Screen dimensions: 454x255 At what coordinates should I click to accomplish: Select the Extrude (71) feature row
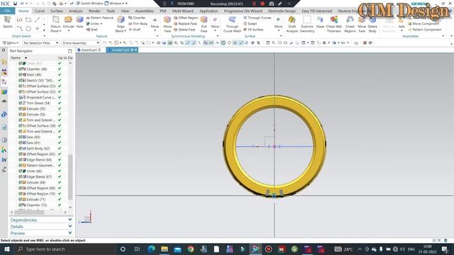point(36,200)
